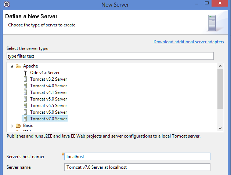
Task: Click the lightbulb hint beside host name
Action: (63, 154)
